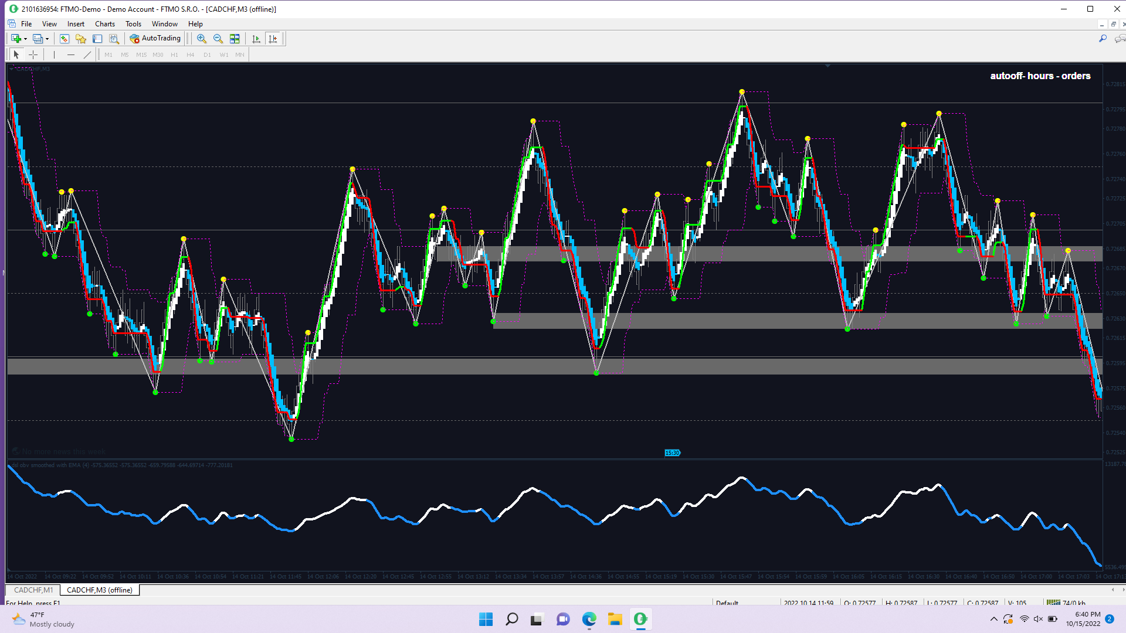Click the 15:30 time marker on chart
The width and height of the screenshot is (1126, 633).
coord(672,453)
